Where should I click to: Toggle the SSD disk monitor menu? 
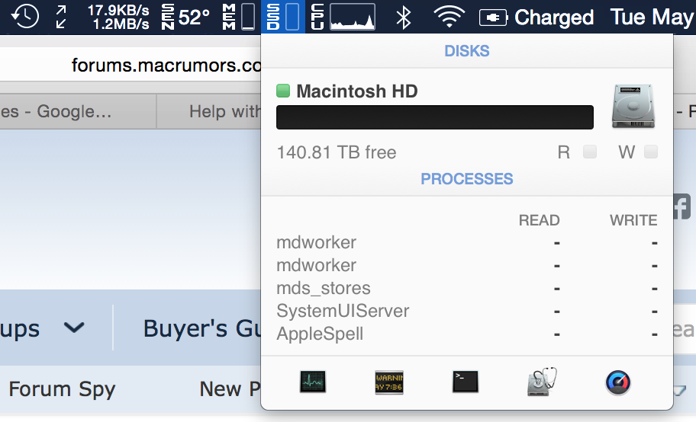point(283,17)
